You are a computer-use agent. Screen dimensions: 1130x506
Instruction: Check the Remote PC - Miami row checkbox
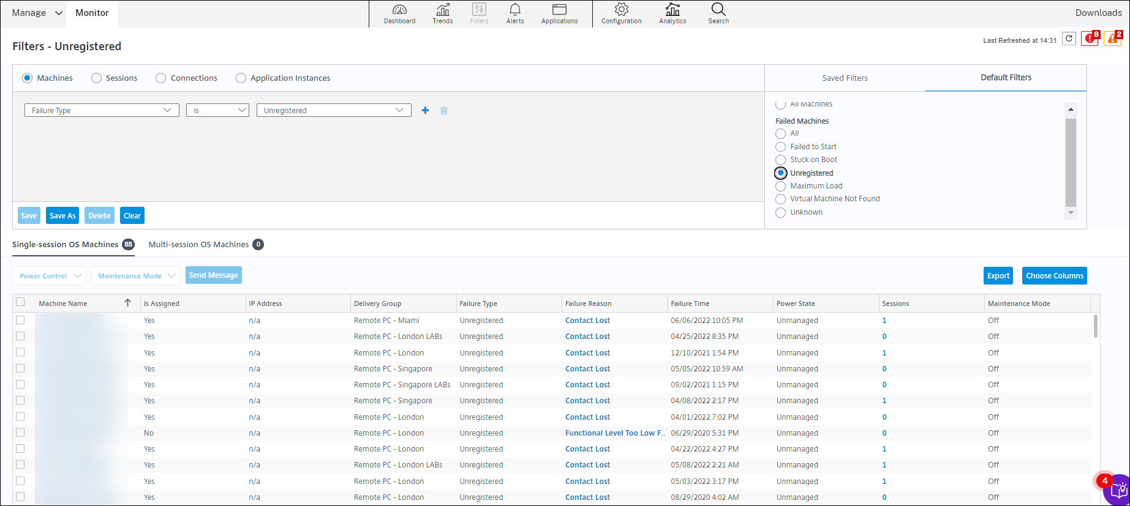tap(20, 320)
